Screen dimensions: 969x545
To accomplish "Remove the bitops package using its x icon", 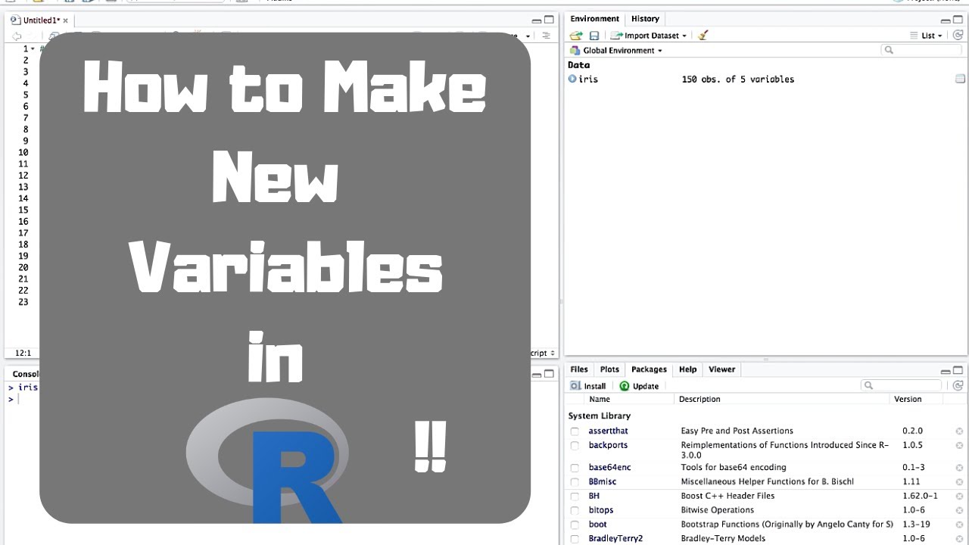I will click(959, 511).
